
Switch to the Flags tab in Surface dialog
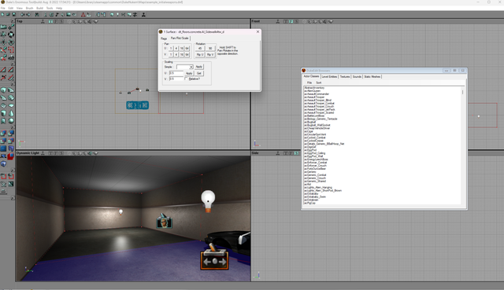click(x=164, y=39)
